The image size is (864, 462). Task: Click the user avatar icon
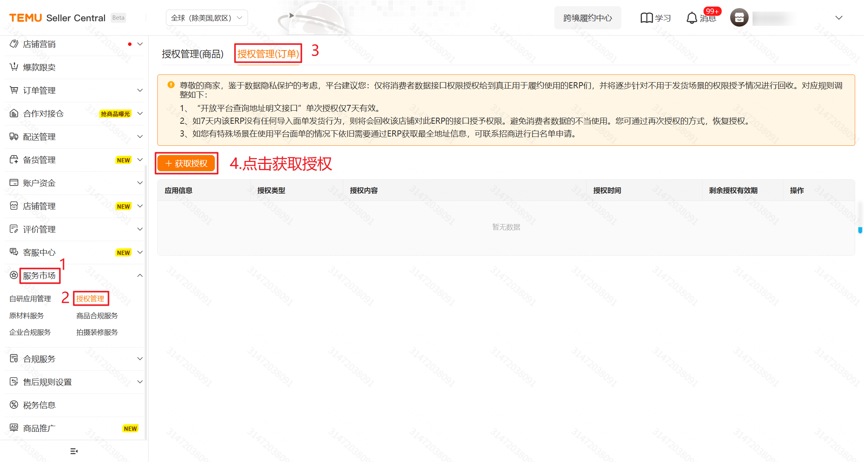pos(739,18)
